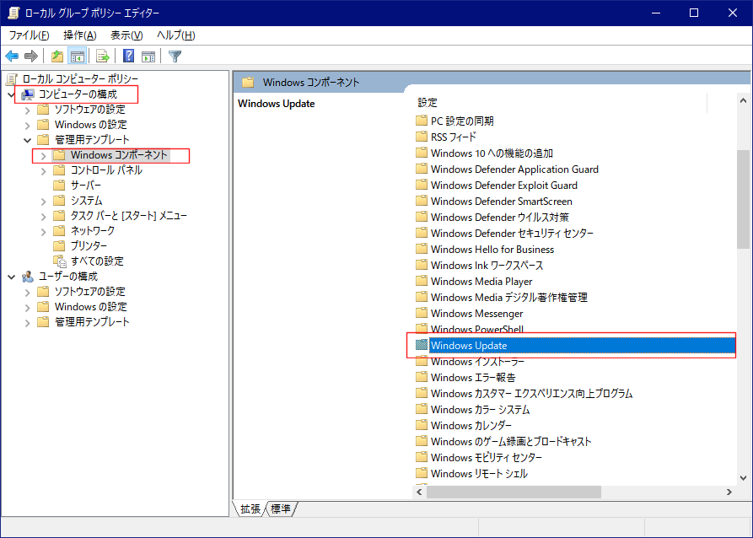
Task: Expand Windows の設定 under コンピューターの構成
Action: tap(27, 126)
